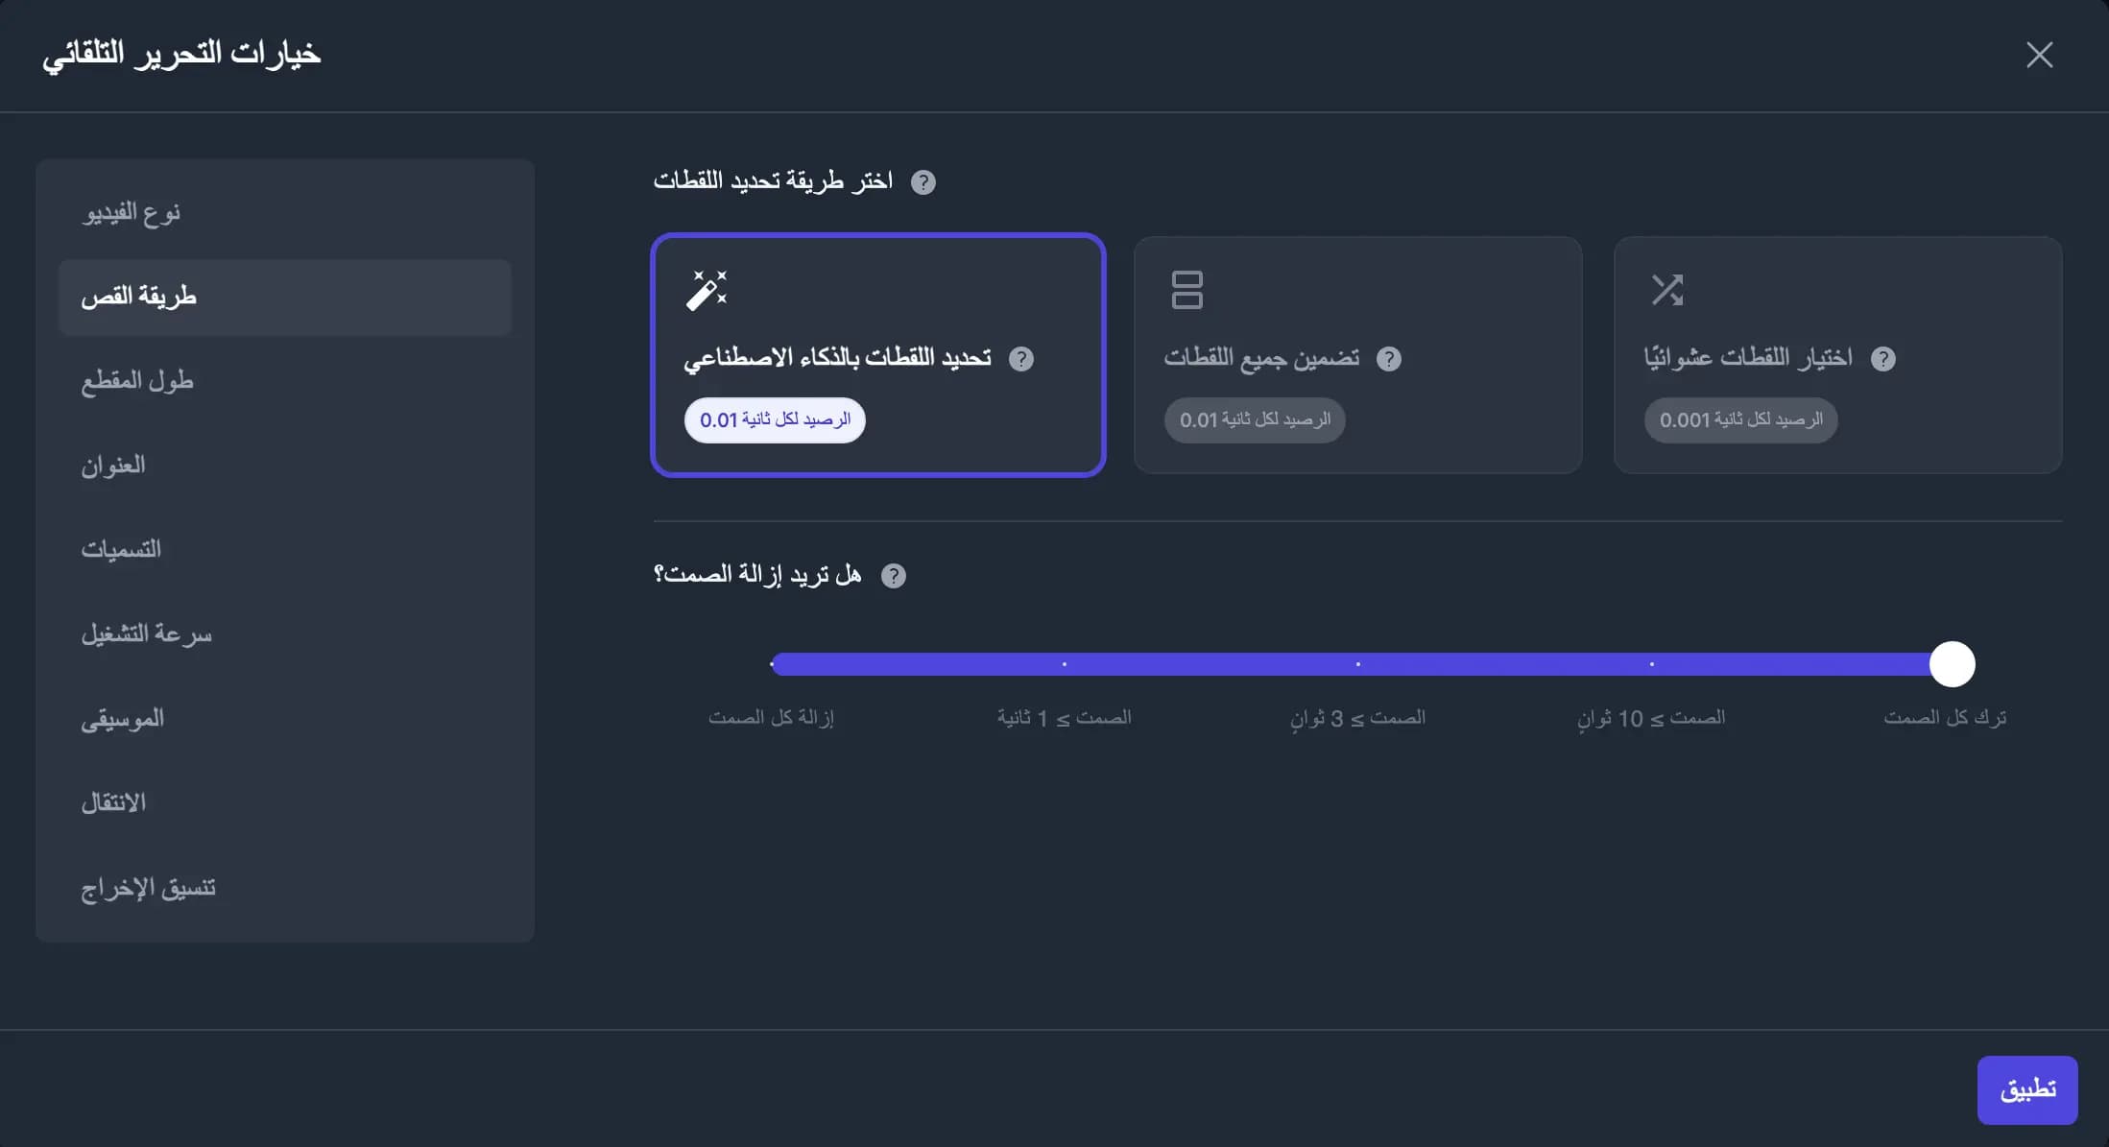2109x1147 pixels.
Task: Open the نوع الفيديو settings section
Action: click(x=285, y=212)
